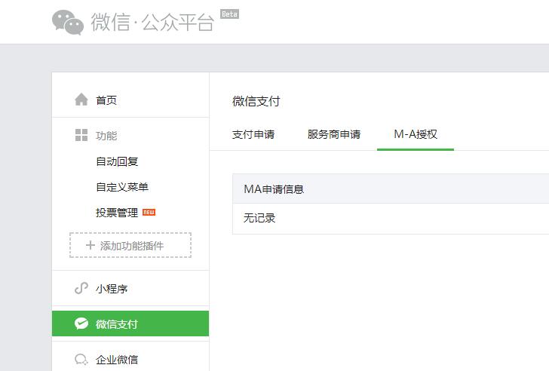Click the grid icon beside 功能

[x=81, y=135]
